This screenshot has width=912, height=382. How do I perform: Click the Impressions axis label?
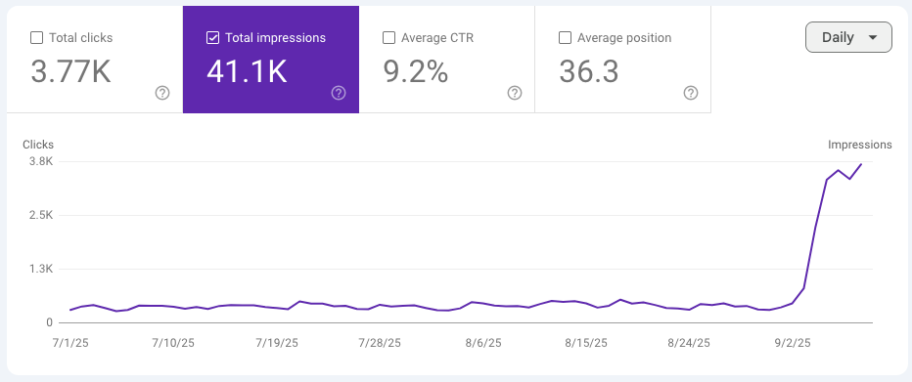860,145
